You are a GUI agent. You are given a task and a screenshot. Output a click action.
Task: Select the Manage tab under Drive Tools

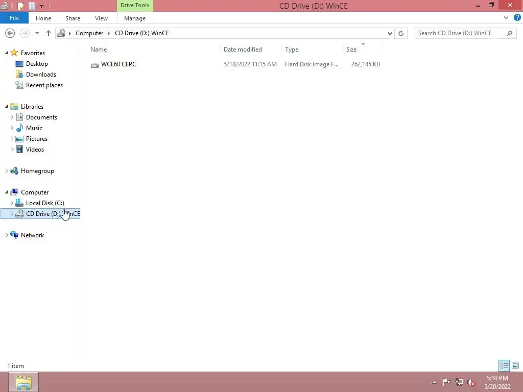[x=135, y=18]
